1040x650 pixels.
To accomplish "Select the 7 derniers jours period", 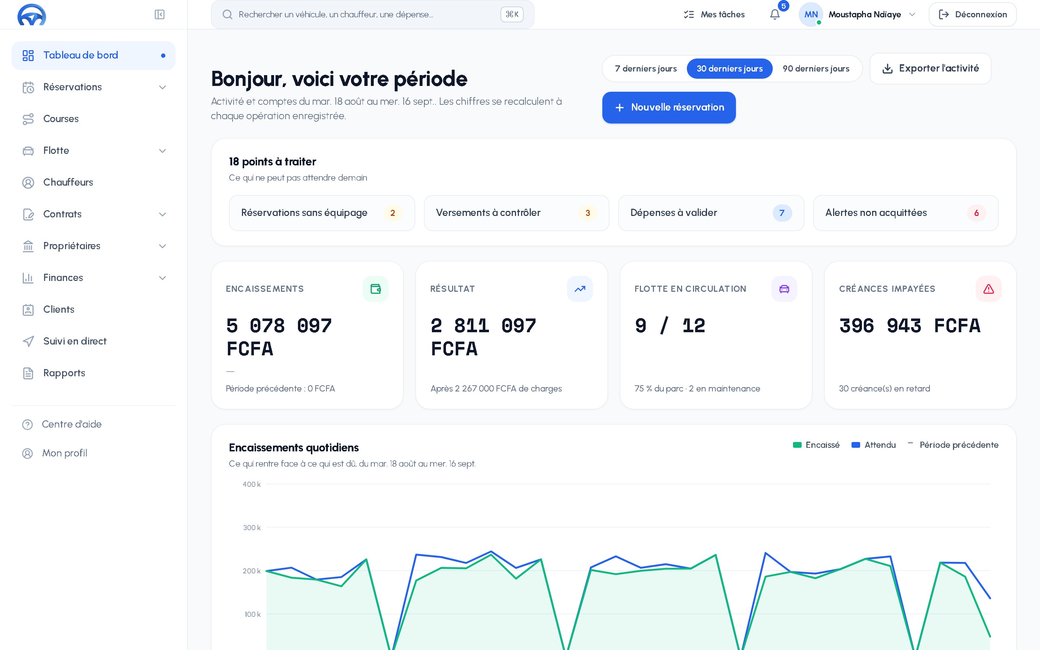I will (646, 69).
